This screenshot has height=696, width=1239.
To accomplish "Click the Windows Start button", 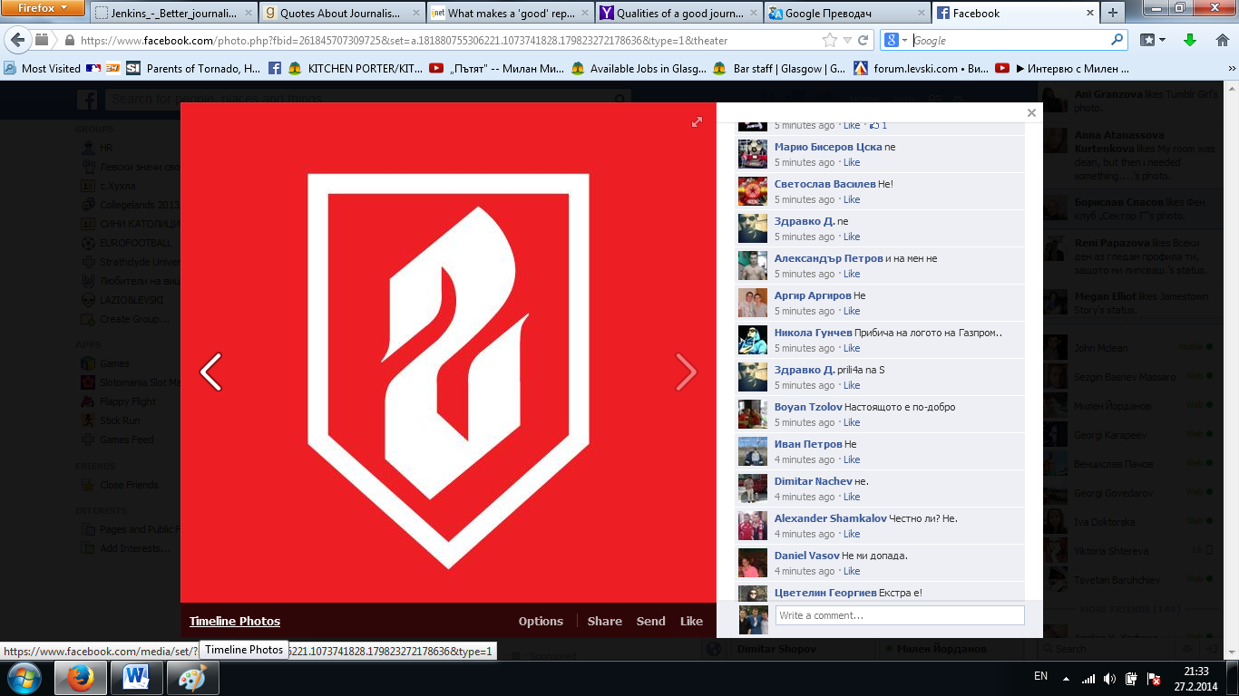I will coord(24,678).
